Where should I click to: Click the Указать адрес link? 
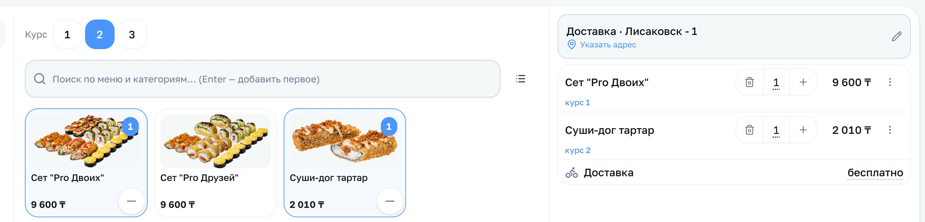608,44
